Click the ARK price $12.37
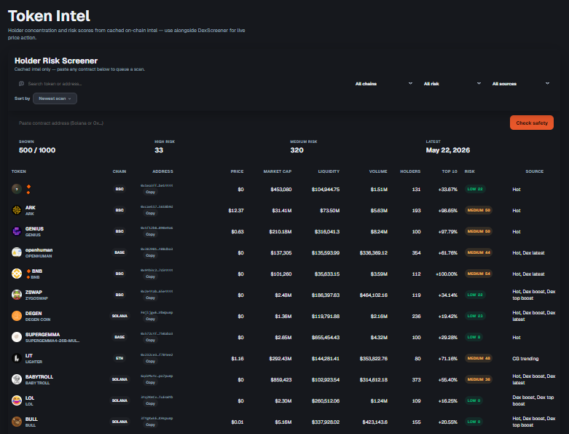The width and height of the screenshot is (569, 434). [x=236, y=210]
